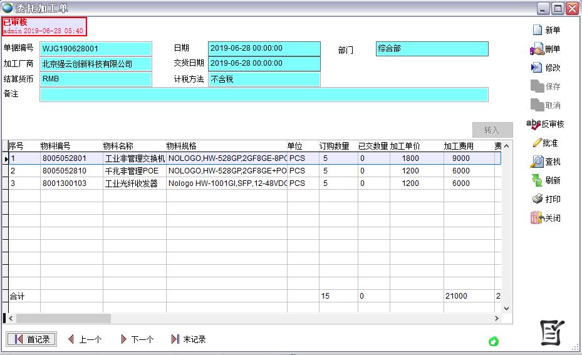Jump to 末记录 (last record)
The height and width of the screenshot is (355, 582).
coord(189,339)
